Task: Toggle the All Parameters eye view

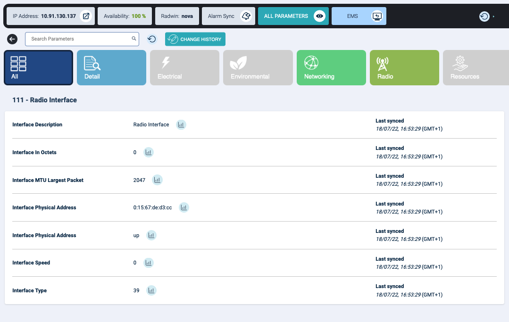Action: coord(320,16)
